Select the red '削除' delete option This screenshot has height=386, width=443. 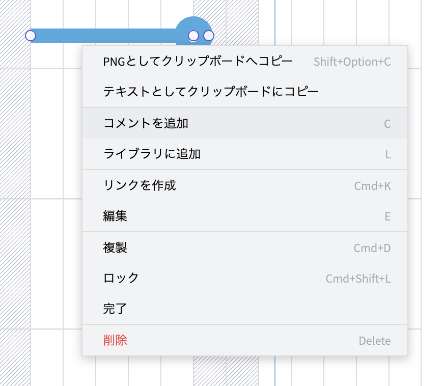pyautogui.click(x=115, y=341)
